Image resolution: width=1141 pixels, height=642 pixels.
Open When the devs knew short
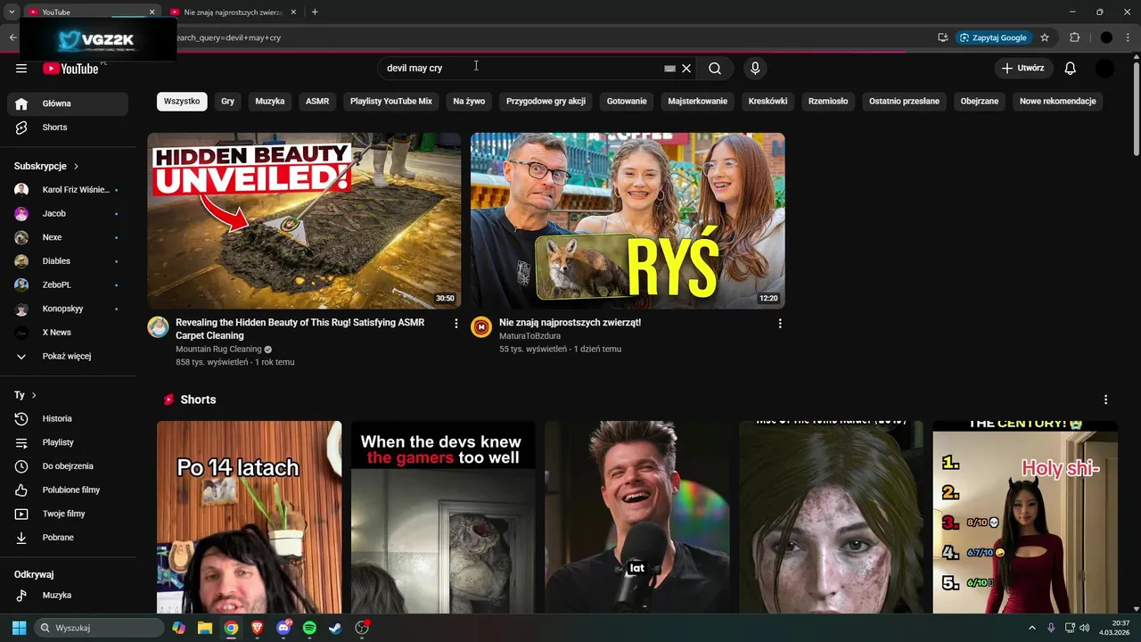coord(443,517)
